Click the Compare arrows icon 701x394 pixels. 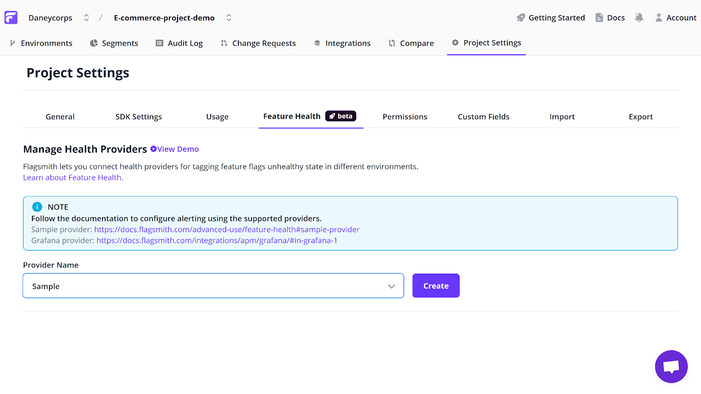(392, 43)
